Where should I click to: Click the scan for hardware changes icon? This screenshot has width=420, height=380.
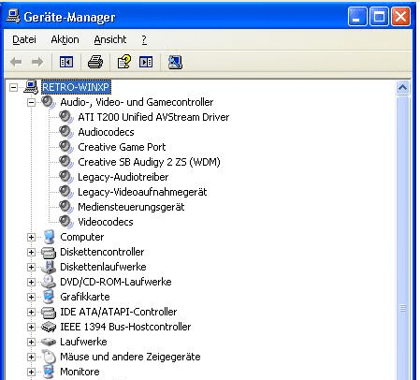[175, 62]
